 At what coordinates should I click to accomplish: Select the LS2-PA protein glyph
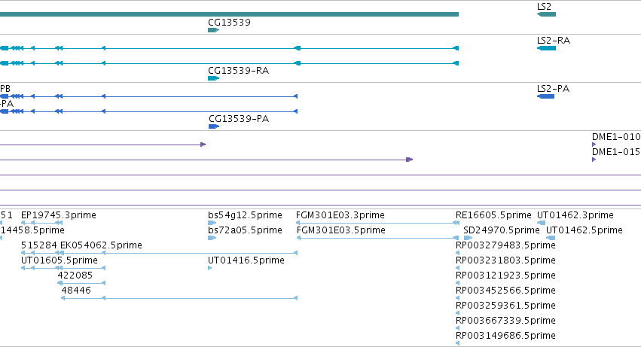point(546,96)
